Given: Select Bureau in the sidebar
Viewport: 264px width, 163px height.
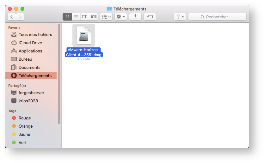Looking at the screenshot, I should click(x=32, y=59).
